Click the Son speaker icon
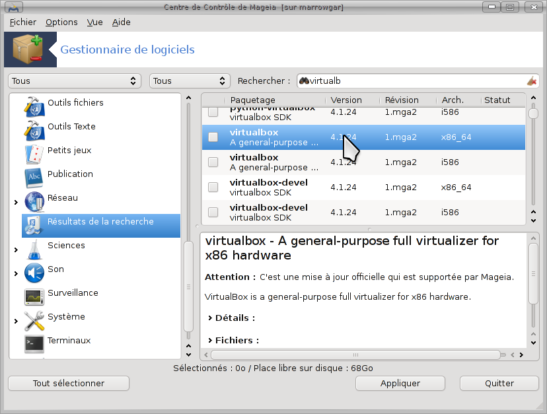This screenshot has height=414, width=547. click(x=34, y=273)
